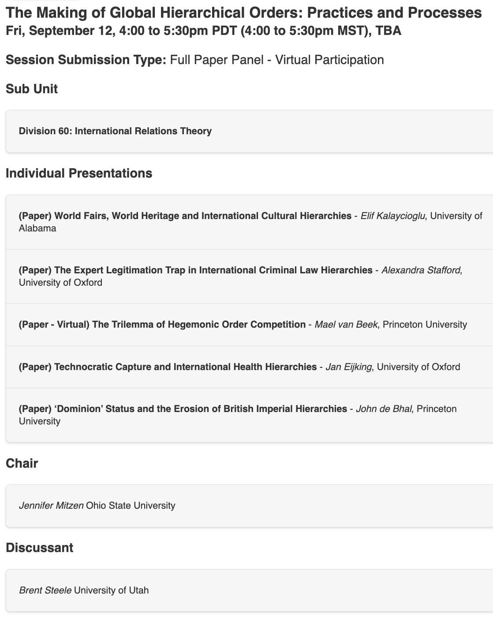The width and height of the screenshot is (493, 620).
Task: Click the Full Paper Panel submission type text
Action: 276,60
